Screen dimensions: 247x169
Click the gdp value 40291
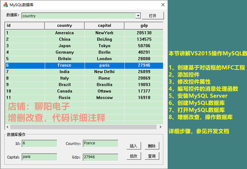pyautogui.click(x=144, y=52)
